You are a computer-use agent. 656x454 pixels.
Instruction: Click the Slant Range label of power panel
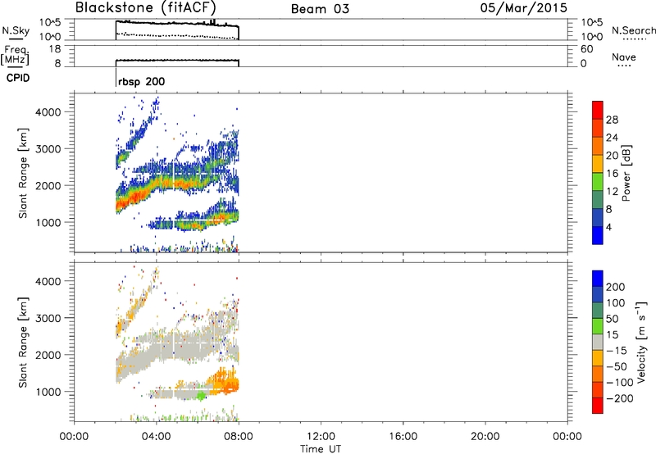point(23,173)
